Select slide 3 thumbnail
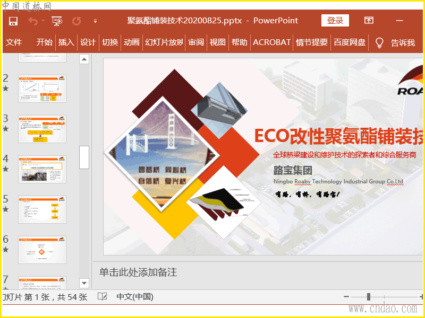Image resolution: width=425 pixels, height=318 pixels. (42, 129)
